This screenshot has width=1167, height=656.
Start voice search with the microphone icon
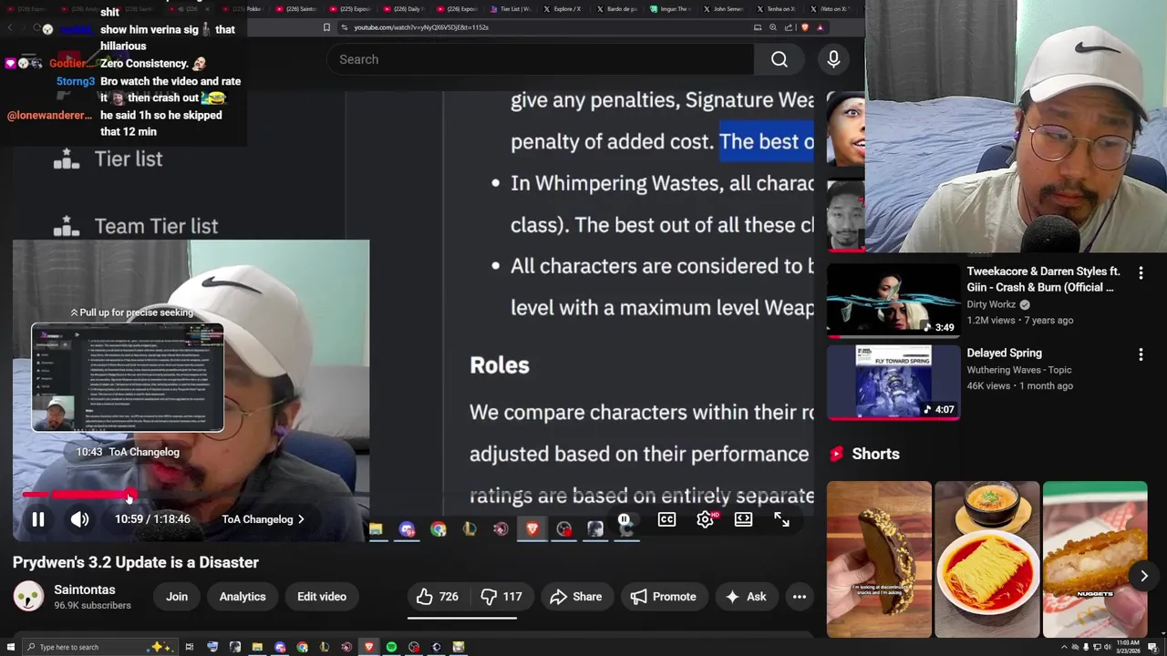[833, 59]
